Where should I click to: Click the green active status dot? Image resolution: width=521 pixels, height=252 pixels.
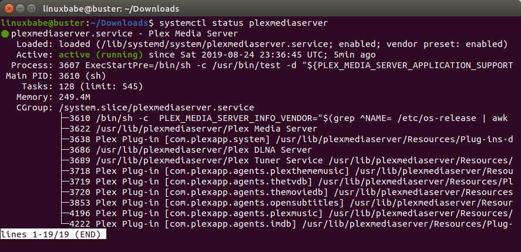coord(5,33)
